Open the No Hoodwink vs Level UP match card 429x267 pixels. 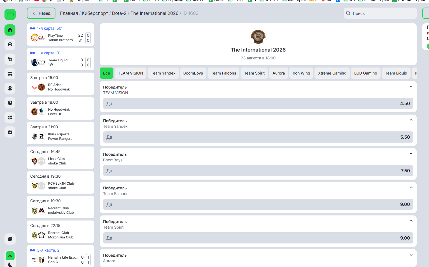tap(60, 108)
